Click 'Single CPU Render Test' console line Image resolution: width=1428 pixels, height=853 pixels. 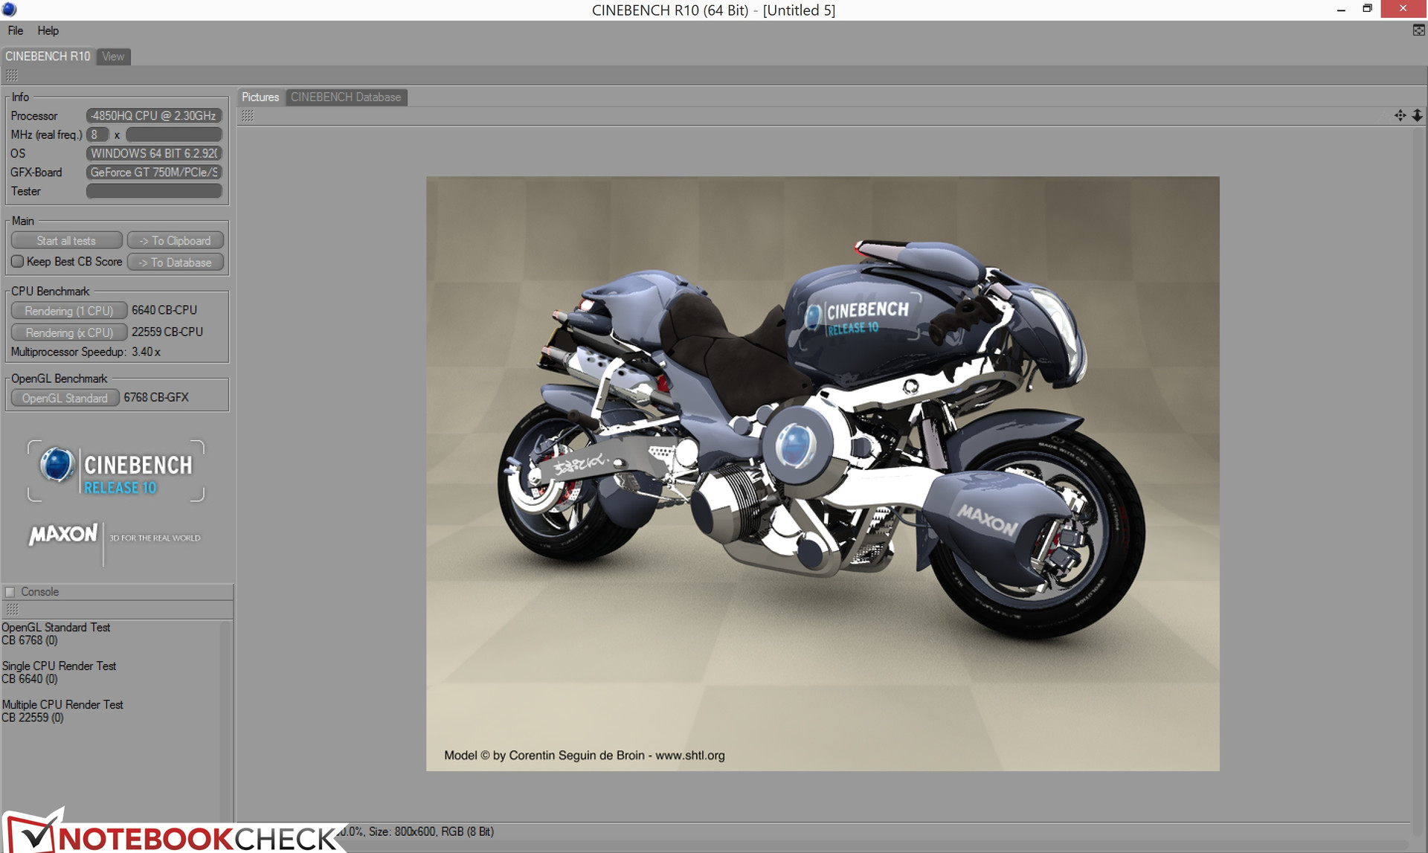tap(59, 666)
